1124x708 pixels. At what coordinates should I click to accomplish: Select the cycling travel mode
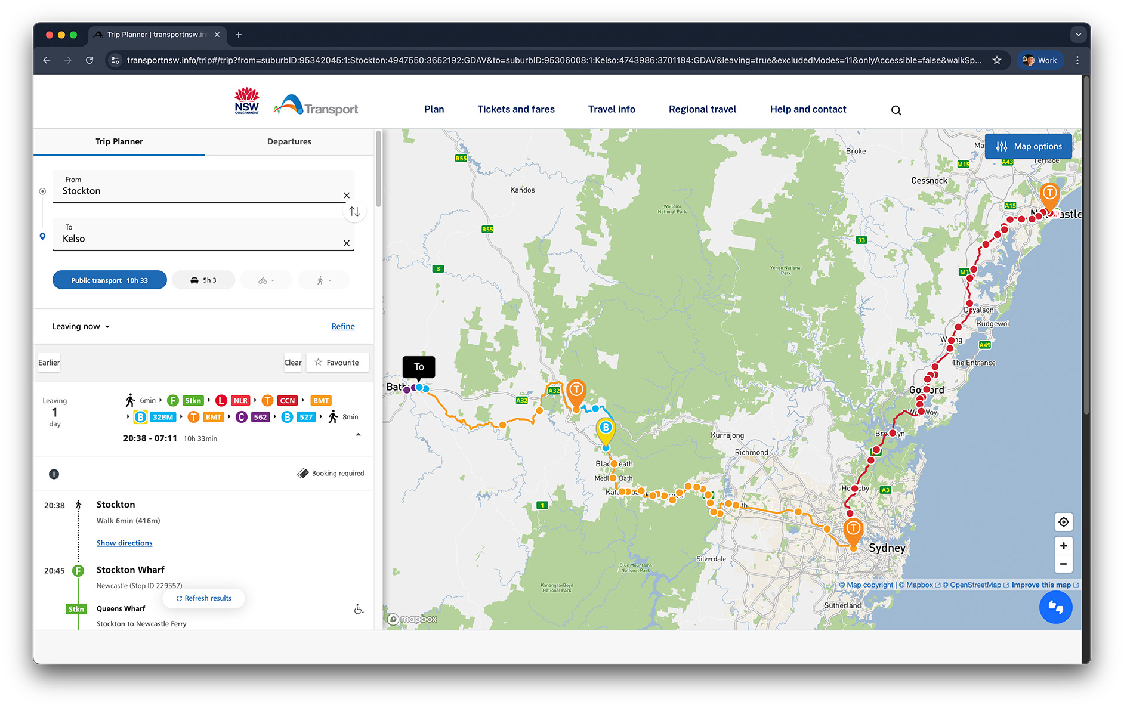pyautogui.click(x=266, y=280)
